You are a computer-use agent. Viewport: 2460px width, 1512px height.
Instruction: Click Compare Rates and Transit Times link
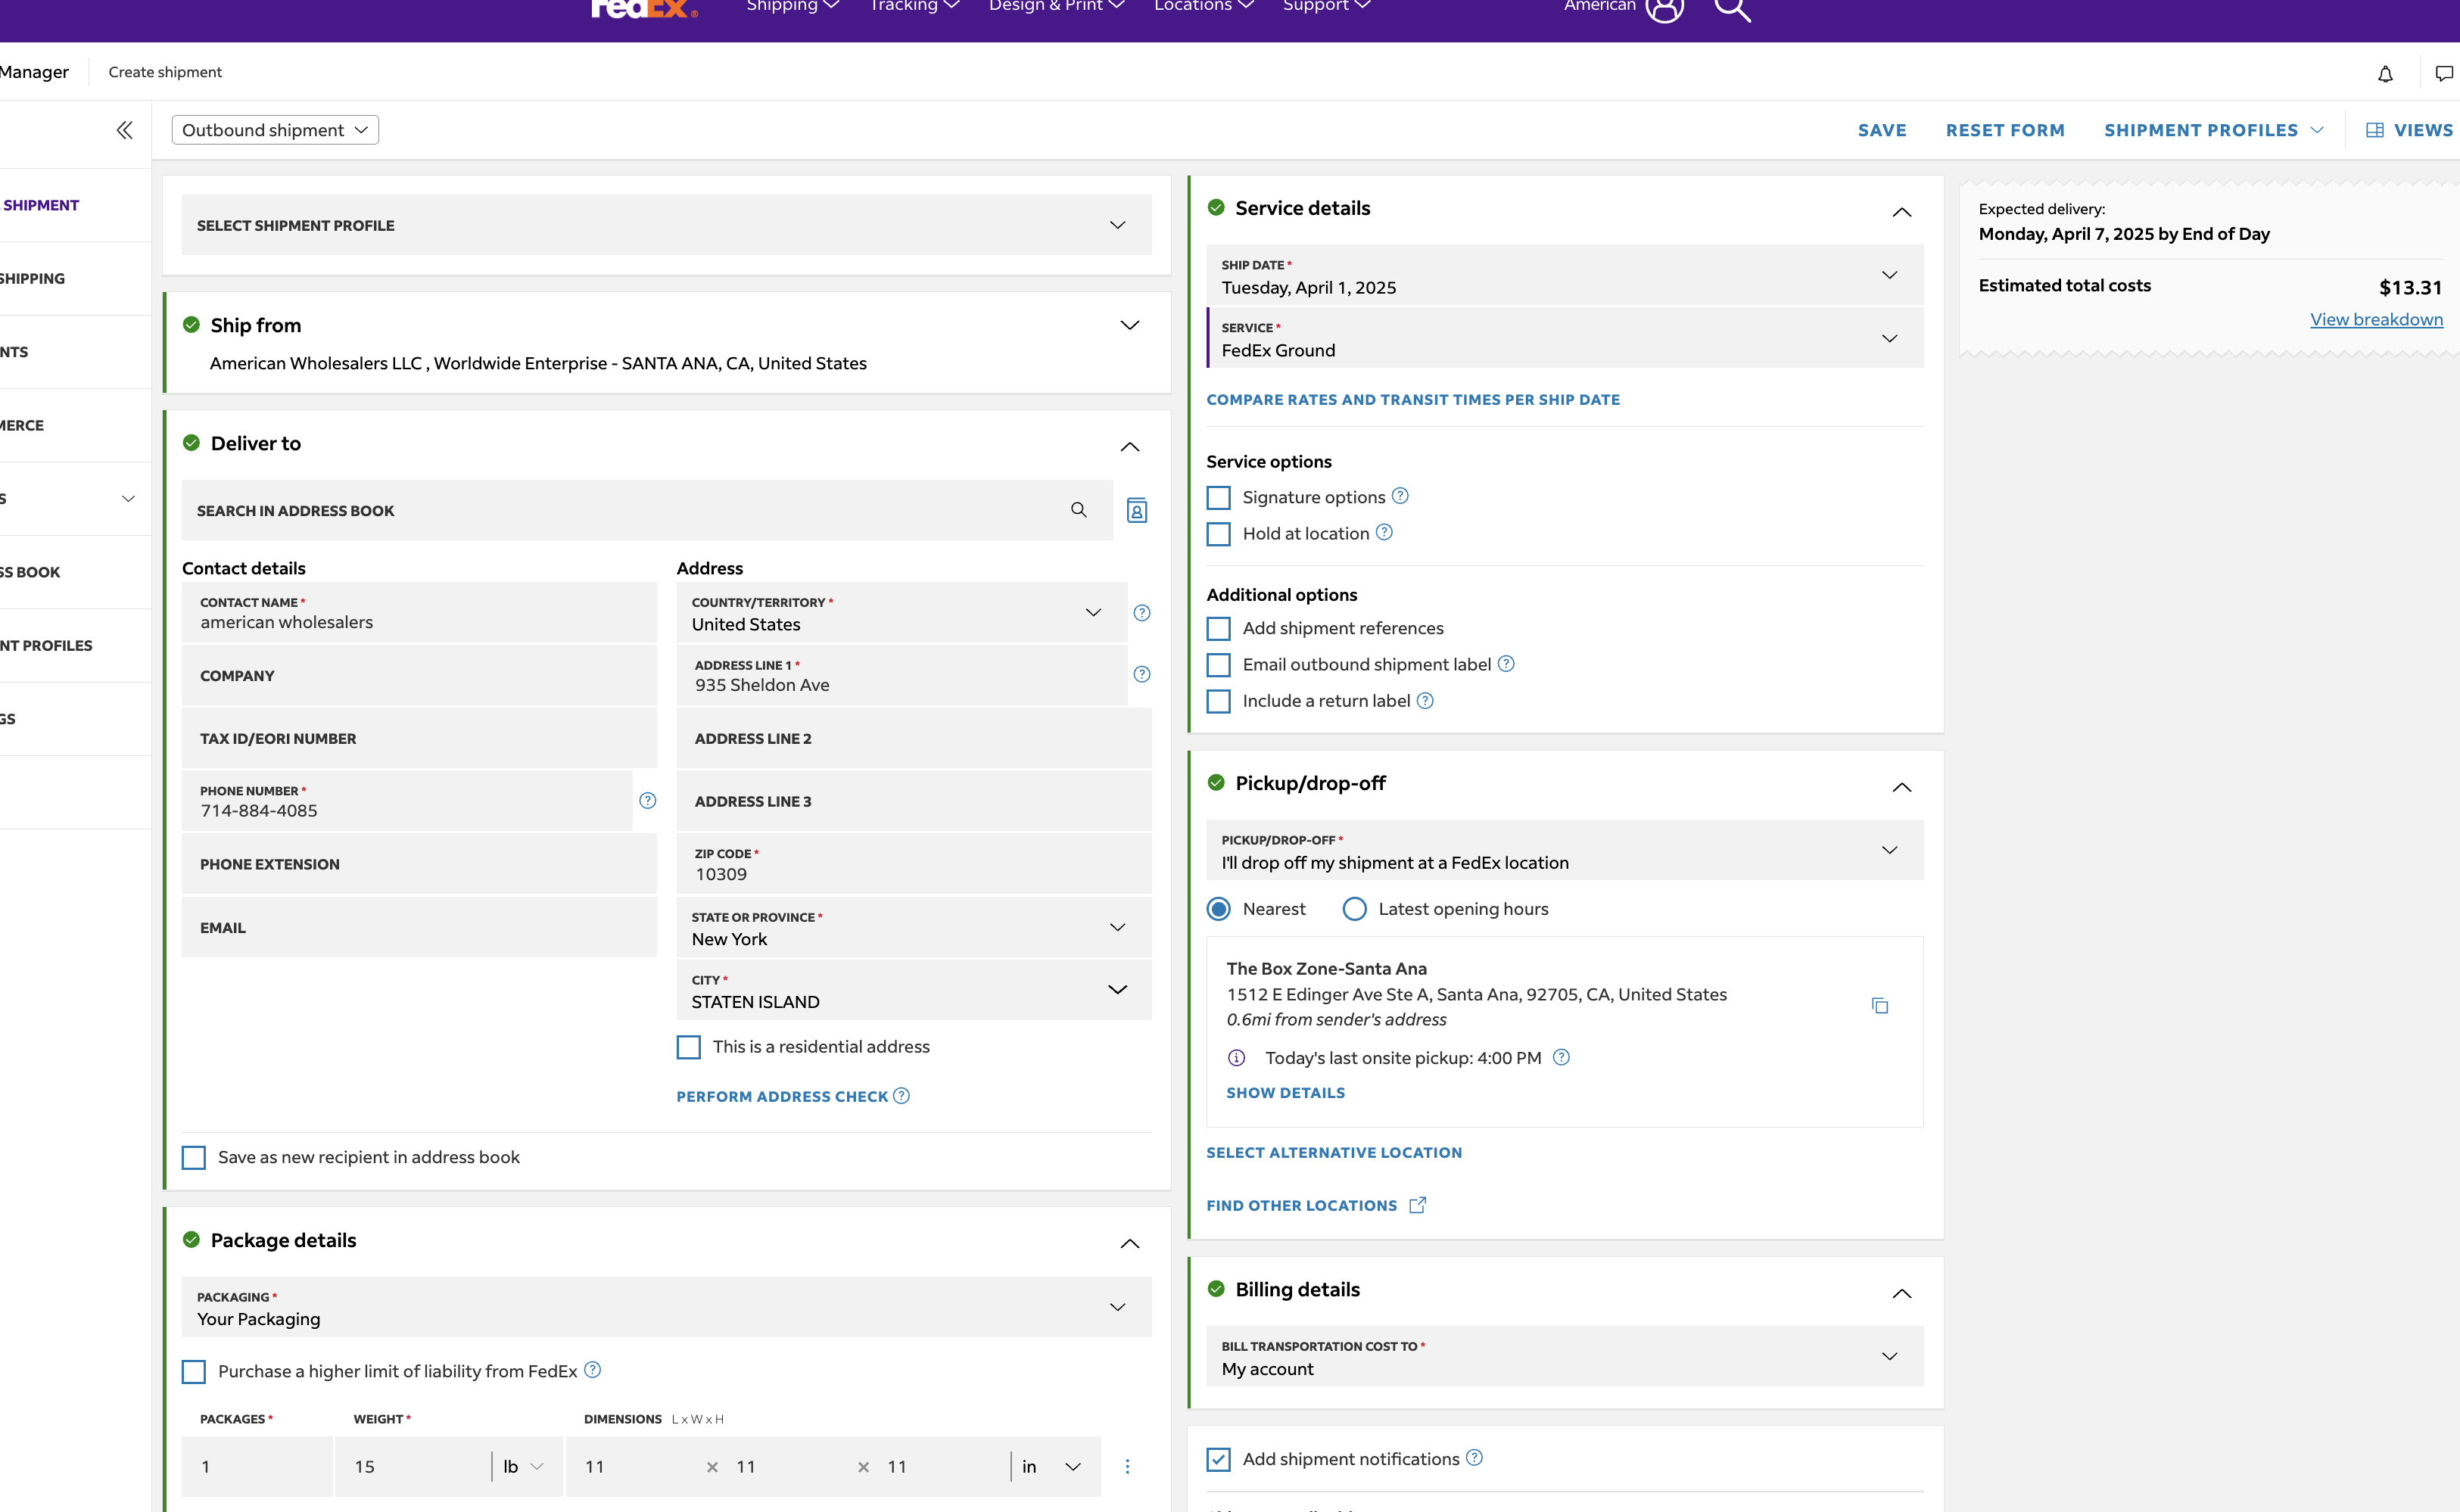click(1413, 399)
